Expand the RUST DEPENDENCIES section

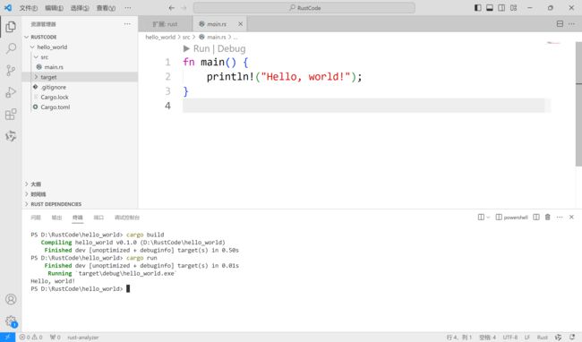80,204
